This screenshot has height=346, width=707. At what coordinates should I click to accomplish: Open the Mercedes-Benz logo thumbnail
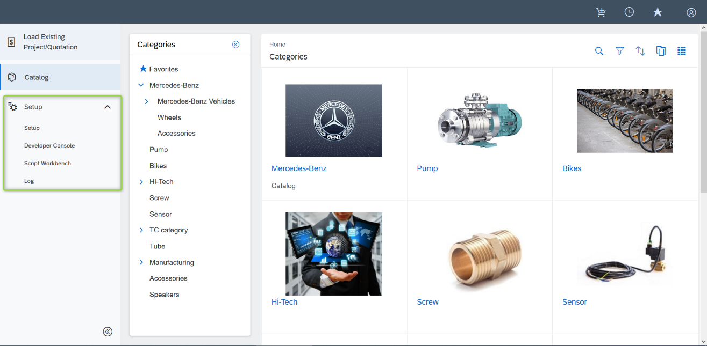[x=334, y=120]
